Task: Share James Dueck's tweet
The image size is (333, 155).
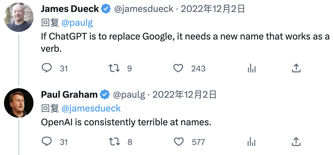Action: click(x=296, y=68)
